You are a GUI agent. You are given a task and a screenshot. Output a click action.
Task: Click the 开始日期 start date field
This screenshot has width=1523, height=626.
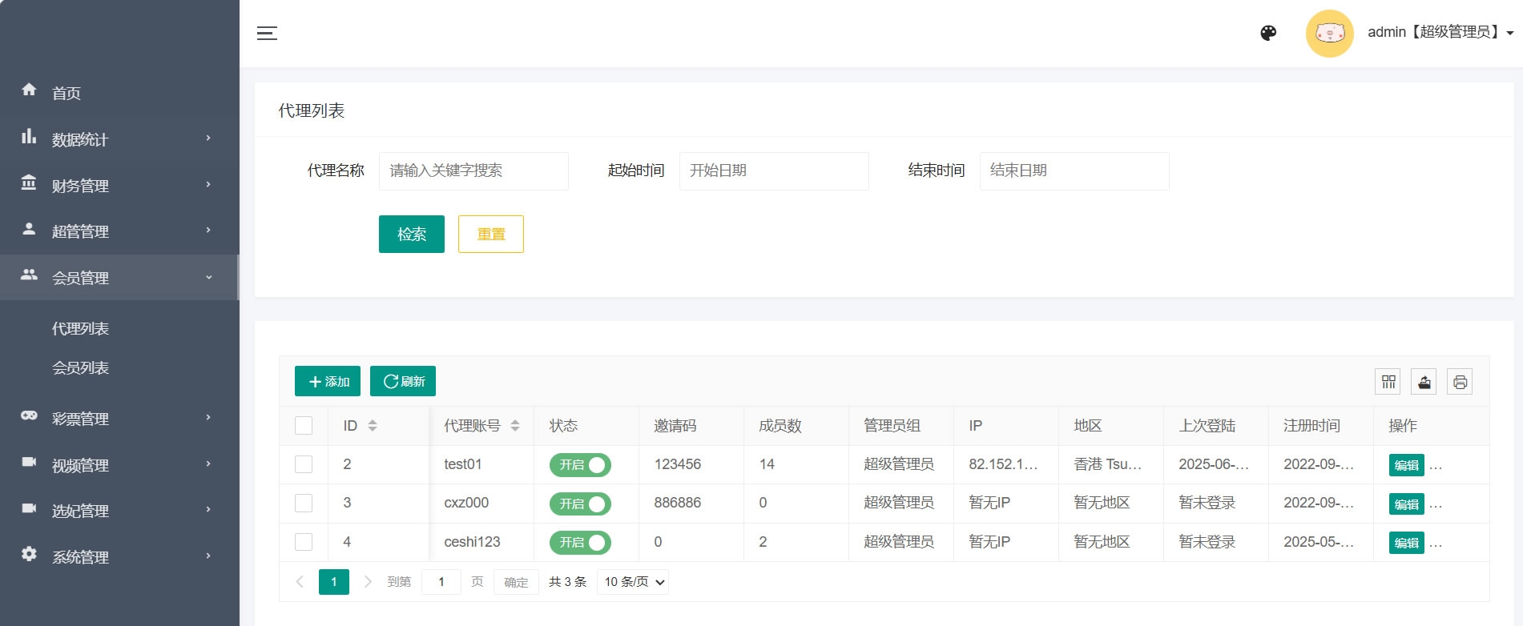(x=773, y=171)
